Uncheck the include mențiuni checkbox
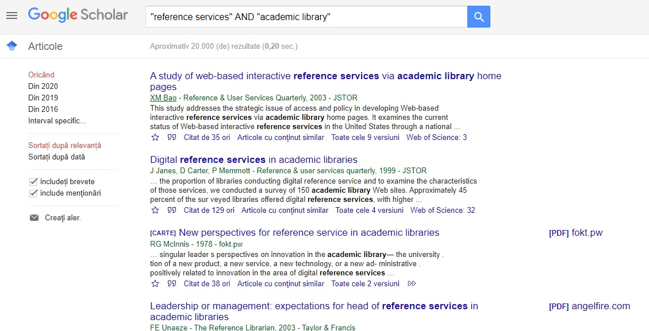649x331 pixels. pos(33,193)
